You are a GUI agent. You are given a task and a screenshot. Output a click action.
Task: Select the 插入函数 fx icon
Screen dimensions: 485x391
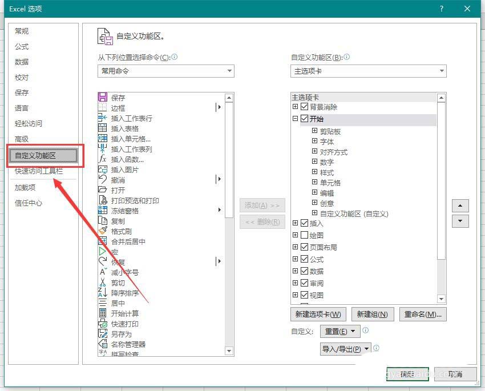pyautogui.click(x=102, y=159)
